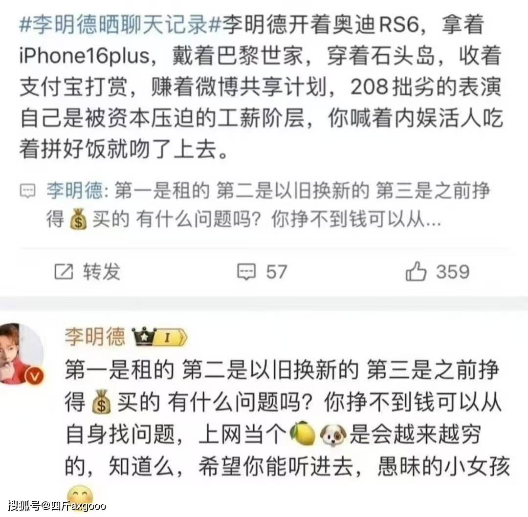Click the crown VIP membership badge

[x=144, y=337]
